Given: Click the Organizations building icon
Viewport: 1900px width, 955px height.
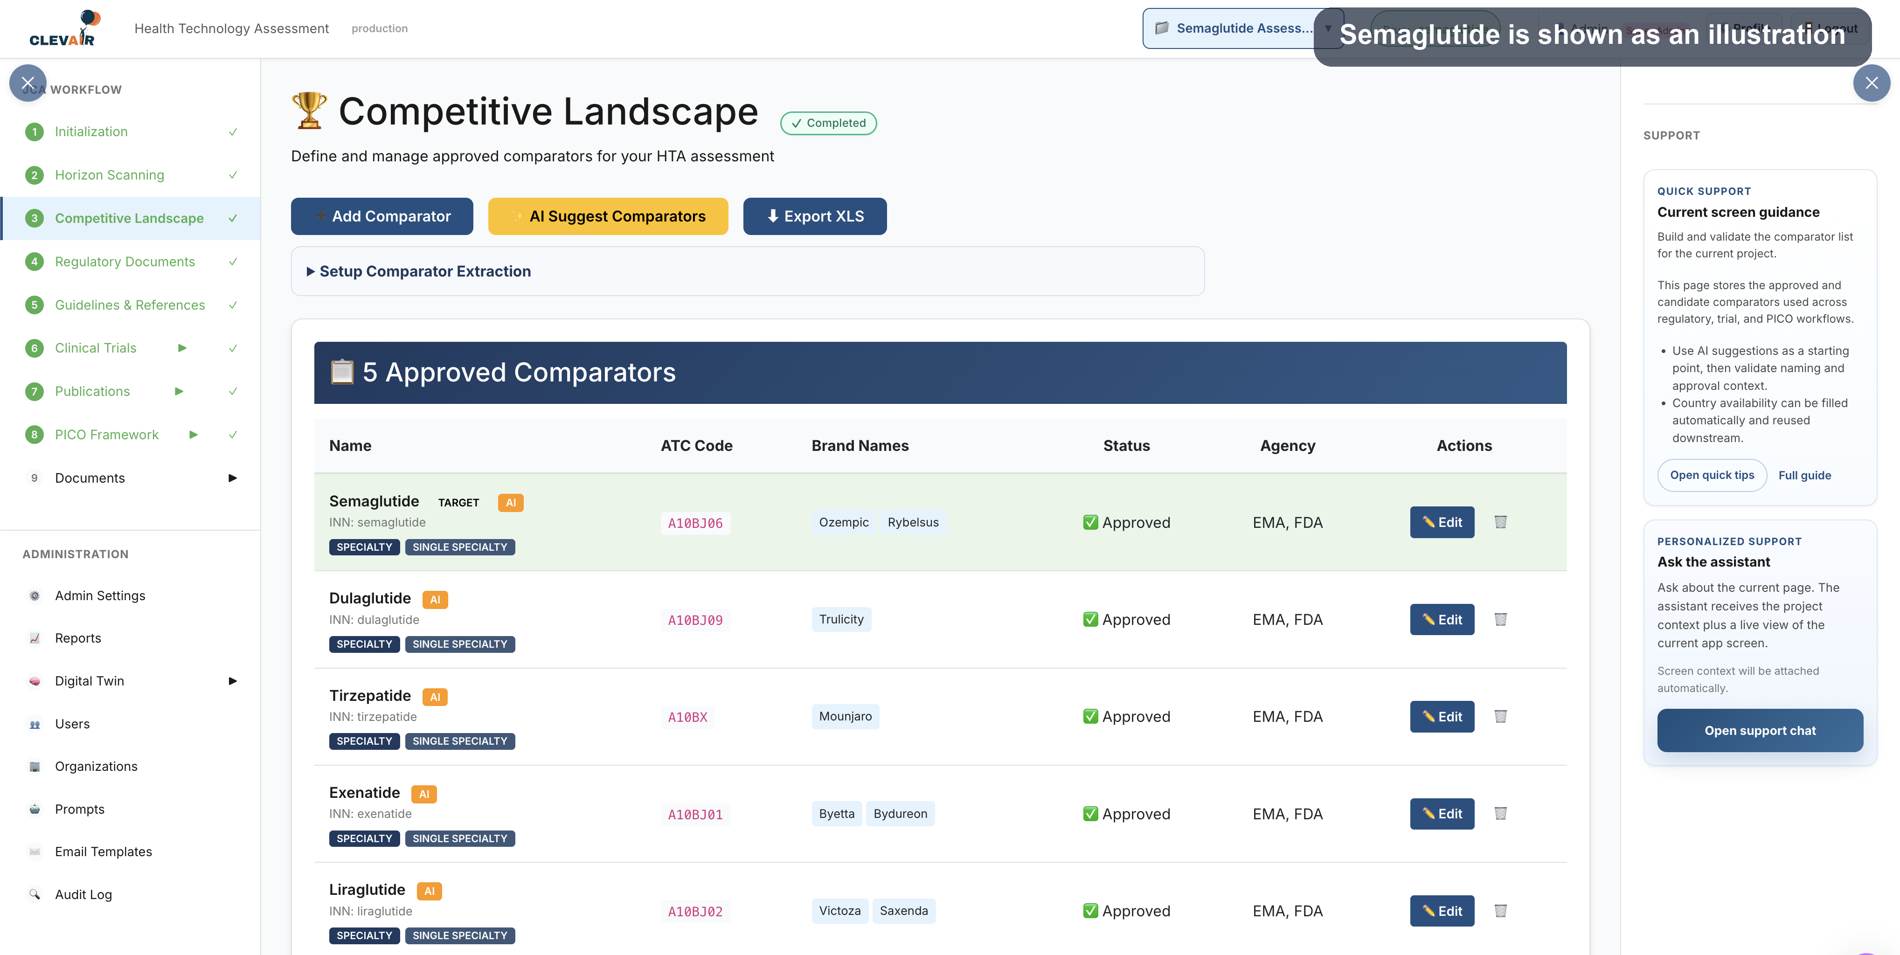Looking at the screenshot, I should point(35,767).
